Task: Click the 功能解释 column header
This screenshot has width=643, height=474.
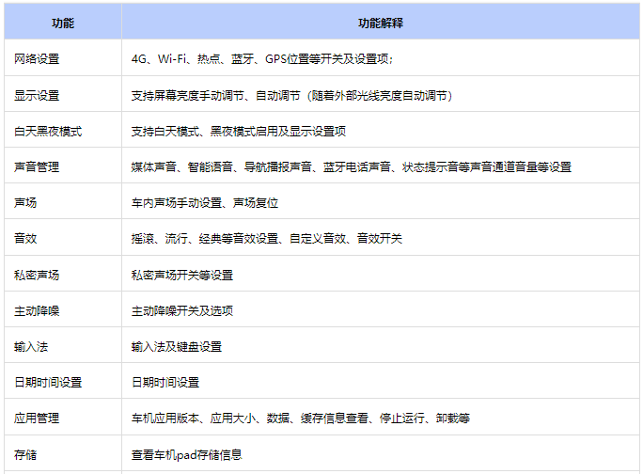Action: pos(381,22)
